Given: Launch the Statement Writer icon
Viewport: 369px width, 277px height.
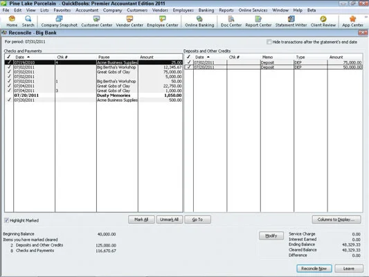Looking at the screenshot, I should [291, 21].
